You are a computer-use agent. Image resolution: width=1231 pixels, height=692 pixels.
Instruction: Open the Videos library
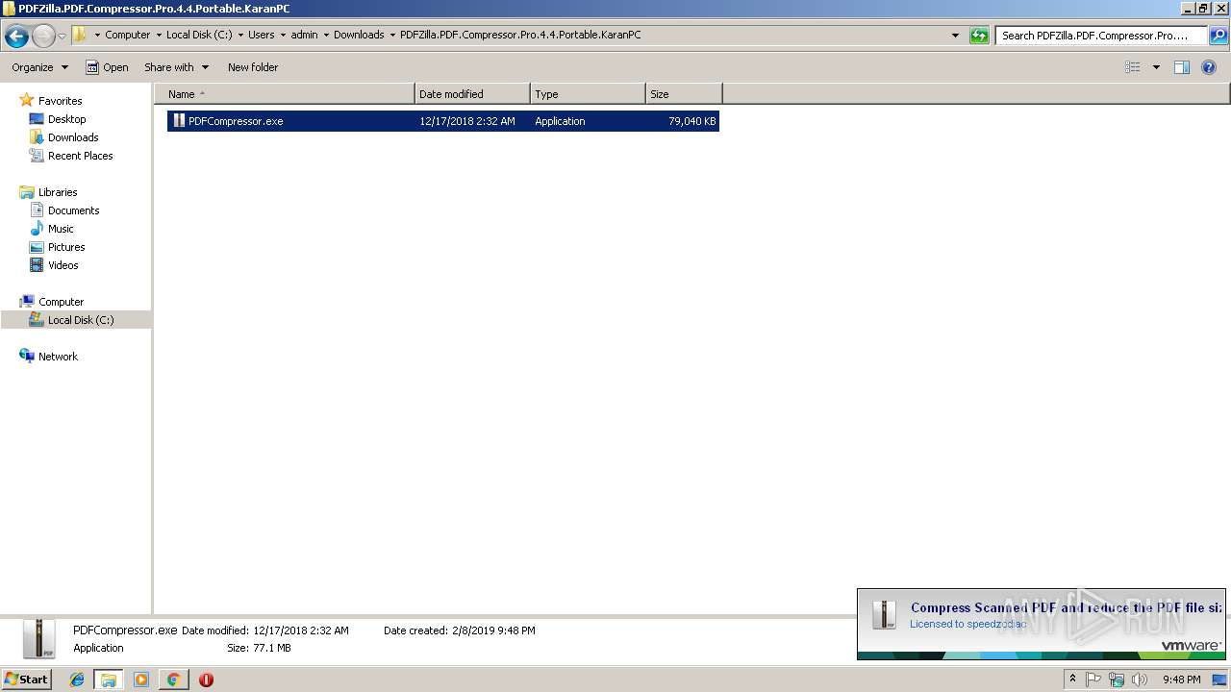(63, 265)
